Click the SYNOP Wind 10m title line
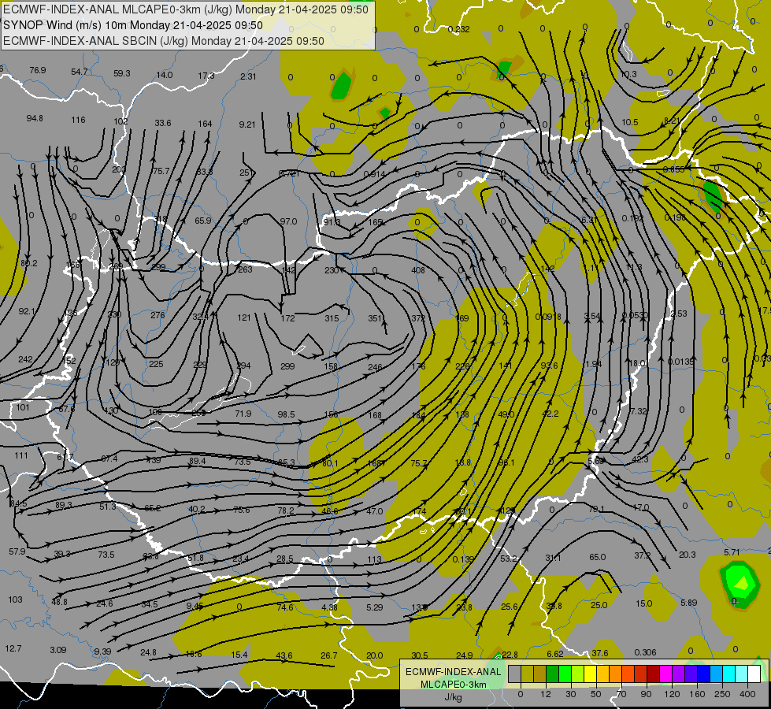 [133, 25]
